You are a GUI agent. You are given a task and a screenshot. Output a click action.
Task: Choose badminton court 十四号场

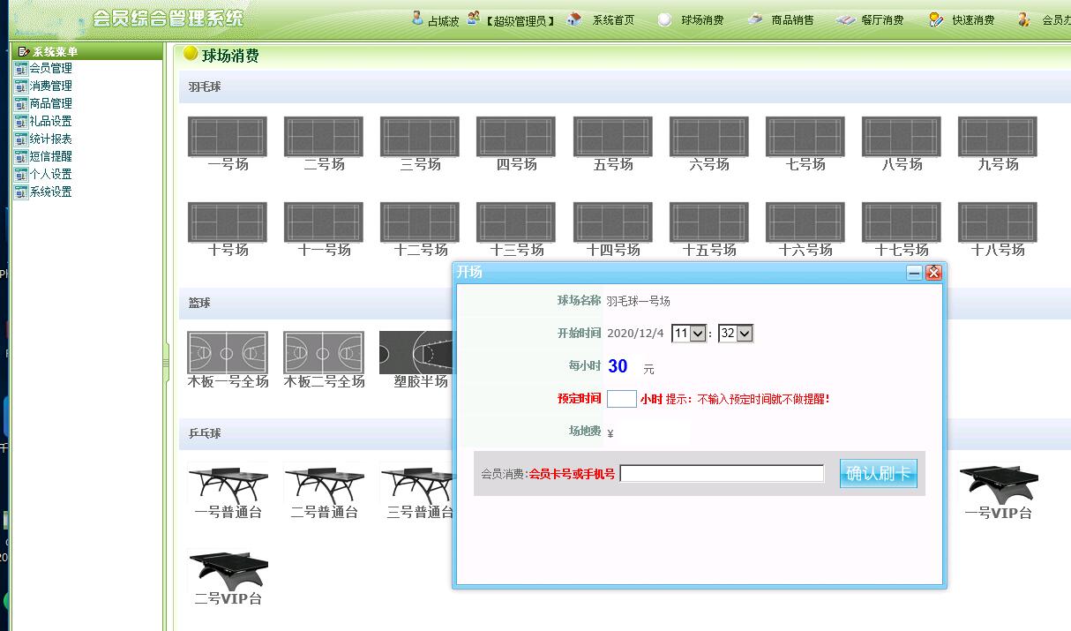point(613,229)
